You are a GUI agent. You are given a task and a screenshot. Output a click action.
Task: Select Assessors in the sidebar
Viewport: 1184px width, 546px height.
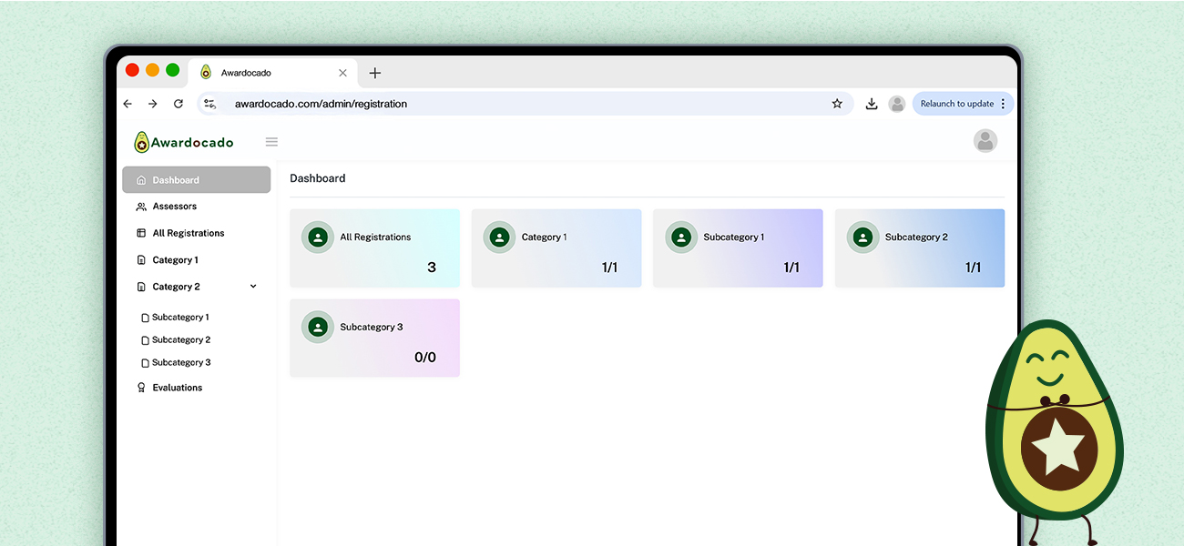click(x=174, y=207)
